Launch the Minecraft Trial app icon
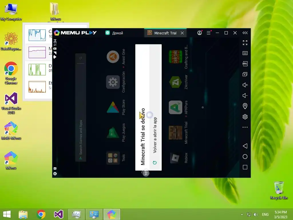Image resolution: width=293 pixels, height=220 pixels. [175, 132]
